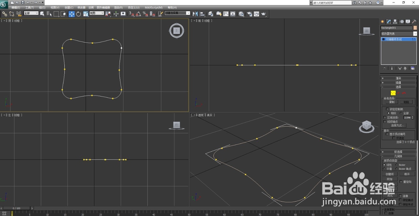This screenshot has width=419, height=216.
Task: Click the 创建线 button
Action: click(390, 174)
